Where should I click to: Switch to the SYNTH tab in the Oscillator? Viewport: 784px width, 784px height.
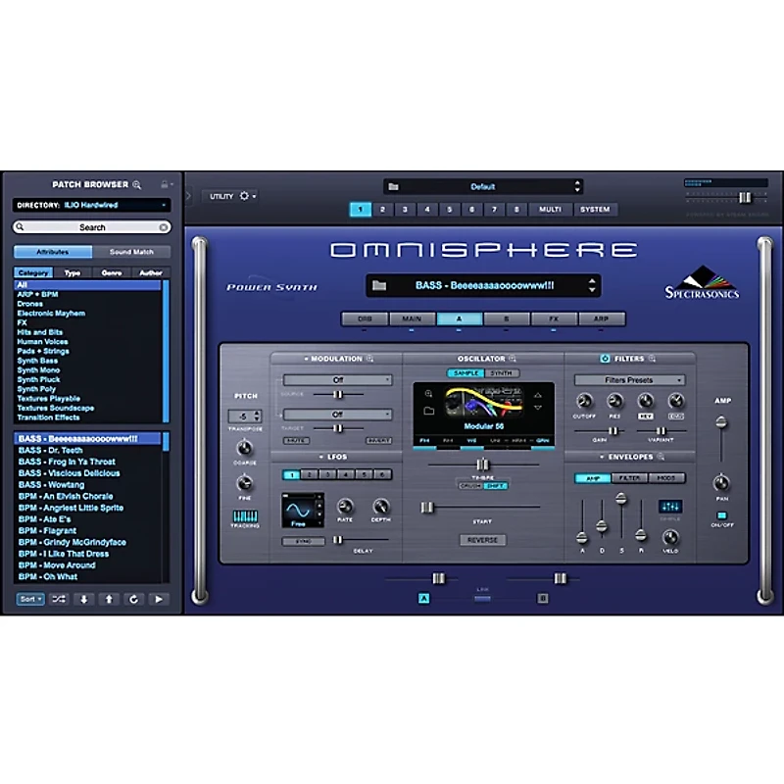click(x=501, y=373)
